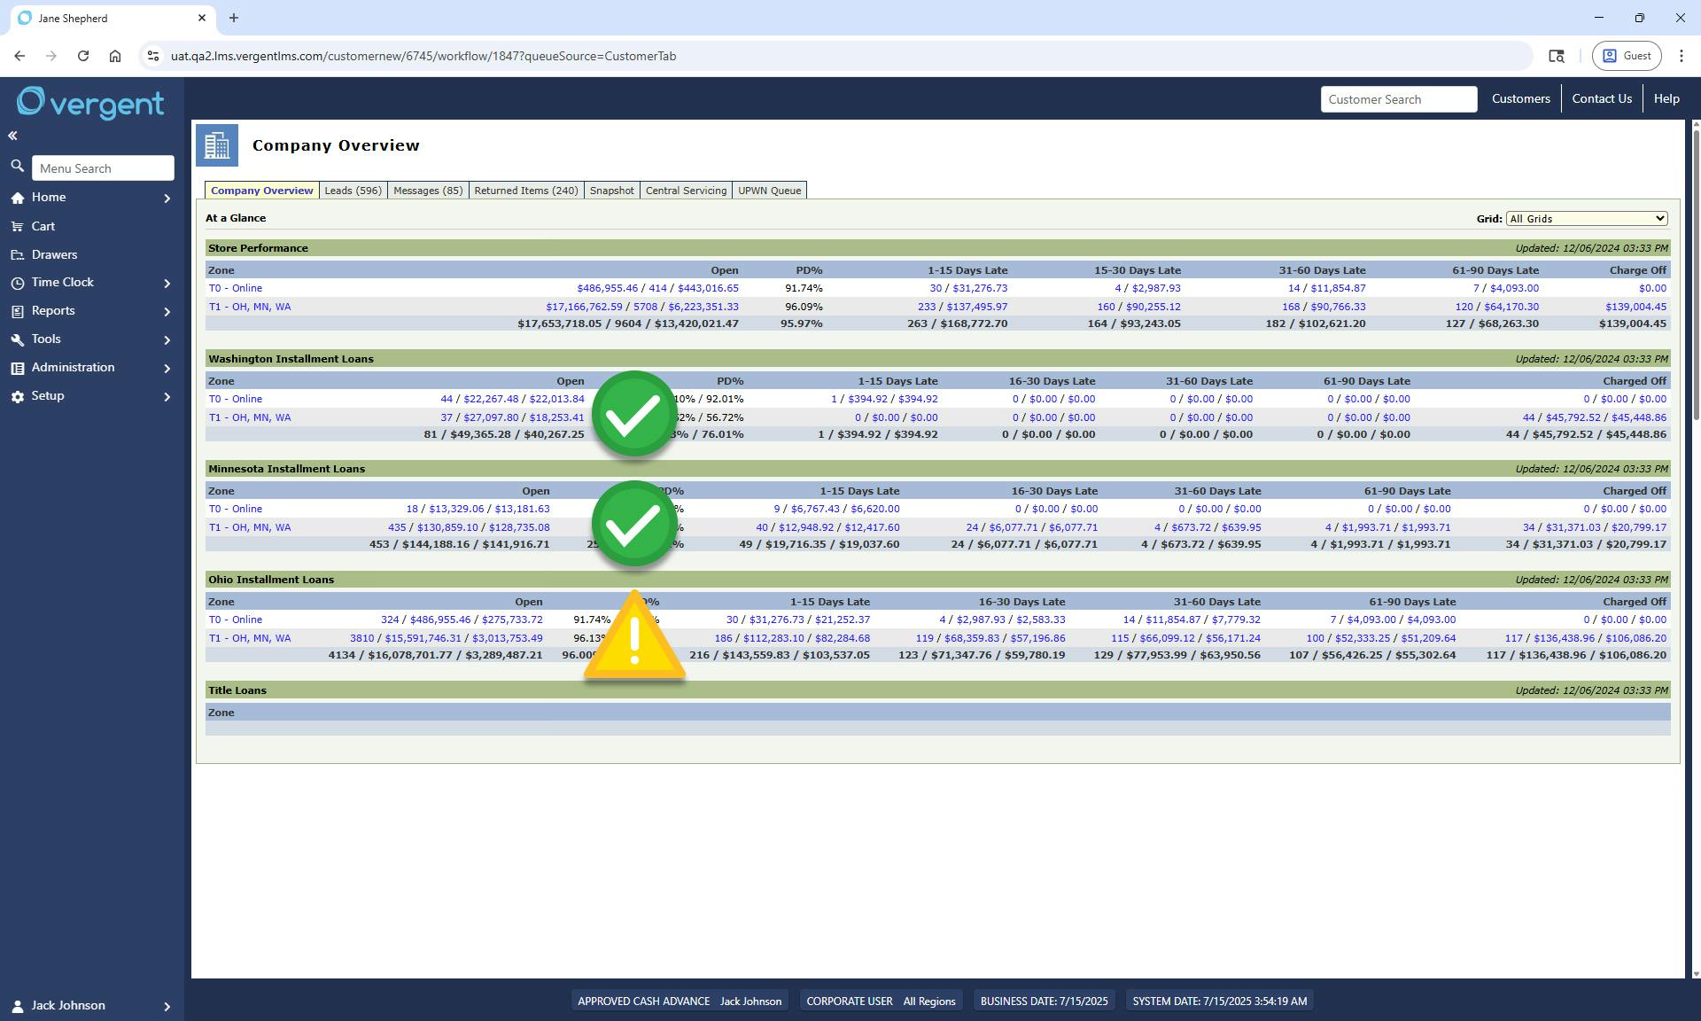
Task: Expand the Home menu arrow
Action: click(x=167, y=199)
